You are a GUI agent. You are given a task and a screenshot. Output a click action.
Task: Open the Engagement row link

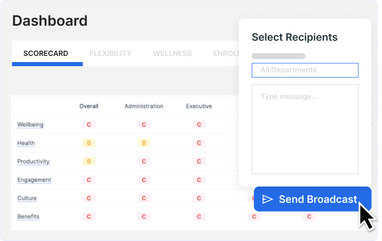pos(34,180)
